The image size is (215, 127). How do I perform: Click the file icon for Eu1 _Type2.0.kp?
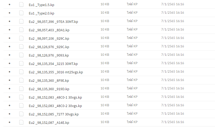(21, 13)
